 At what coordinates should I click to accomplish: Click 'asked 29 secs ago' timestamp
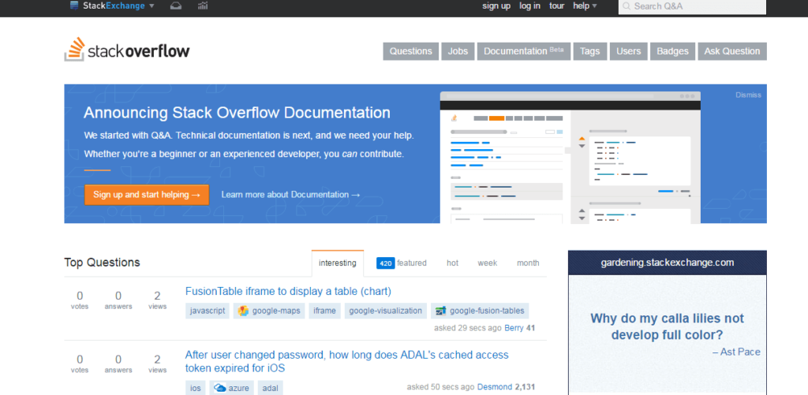tap(468, 328)
